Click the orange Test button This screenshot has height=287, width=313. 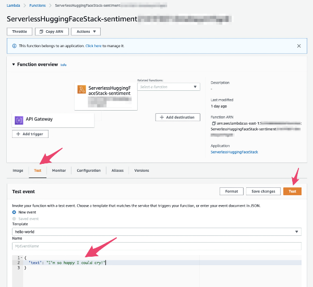click(292, 192)
